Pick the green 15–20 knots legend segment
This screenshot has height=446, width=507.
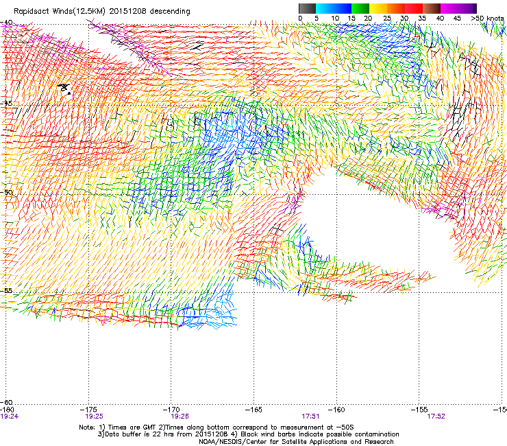pos(360,8)
